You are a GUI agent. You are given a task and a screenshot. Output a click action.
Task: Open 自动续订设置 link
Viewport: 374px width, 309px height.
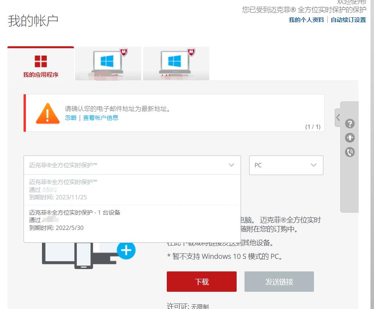(348, 20)
